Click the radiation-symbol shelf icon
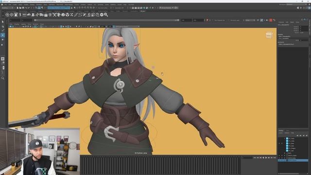311x175 pixels. tap(67, 15)
